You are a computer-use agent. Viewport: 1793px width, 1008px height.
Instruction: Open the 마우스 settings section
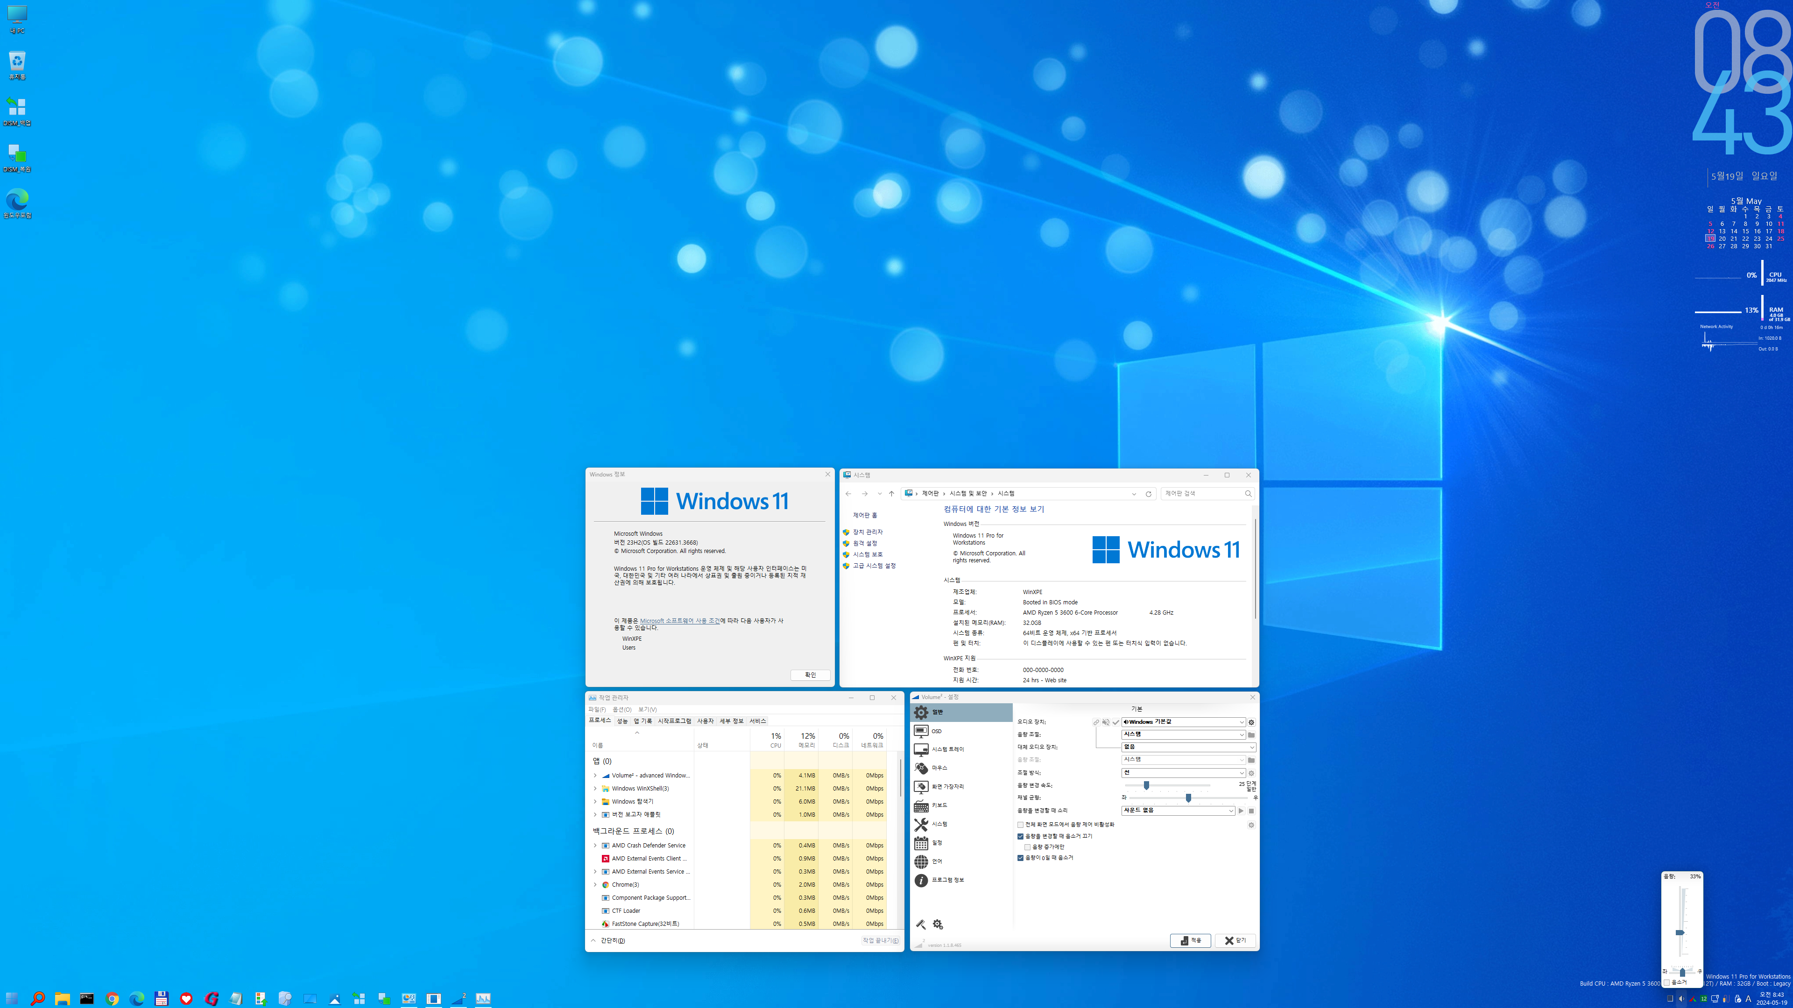(960, 768)
